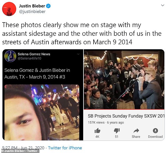Image resolution: width=168 pixels, height=153 pixels.
Task: Click the Share arrow icon
Action: pyautogui.click(x=136, y=131)
